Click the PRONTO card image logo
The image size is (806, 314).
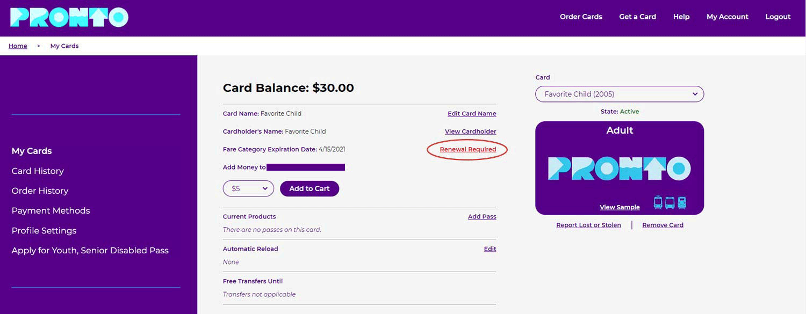[619, 169]
